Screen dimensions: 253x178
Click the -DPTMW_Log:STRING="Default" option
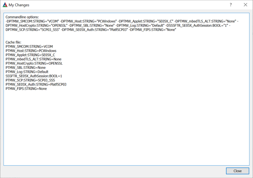click(x=140, y=26)
